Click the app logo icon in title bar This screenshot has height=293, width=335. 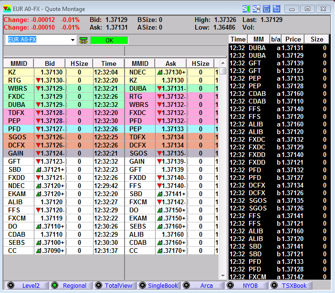pyautogui.click(x=7, y=9)
